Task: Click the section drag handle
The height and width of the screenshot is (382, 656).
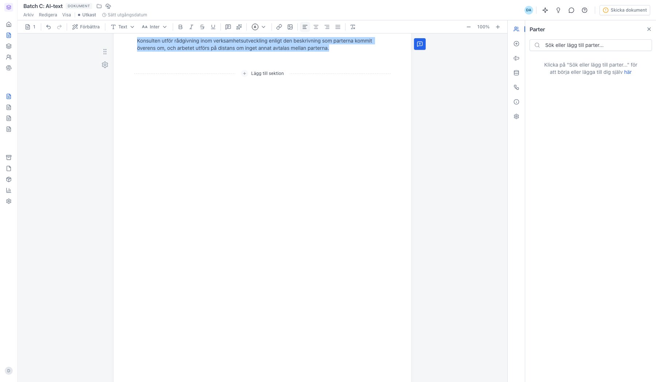Action: (105, 52)
